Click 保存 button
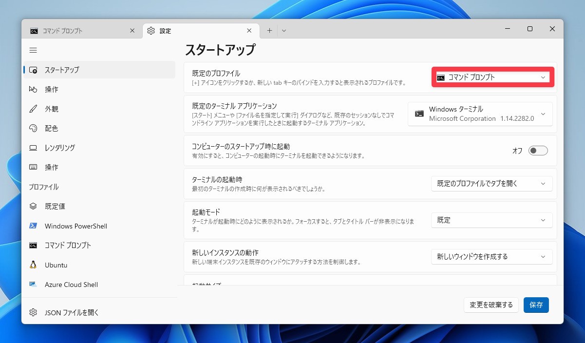 (x=536, y=305)
